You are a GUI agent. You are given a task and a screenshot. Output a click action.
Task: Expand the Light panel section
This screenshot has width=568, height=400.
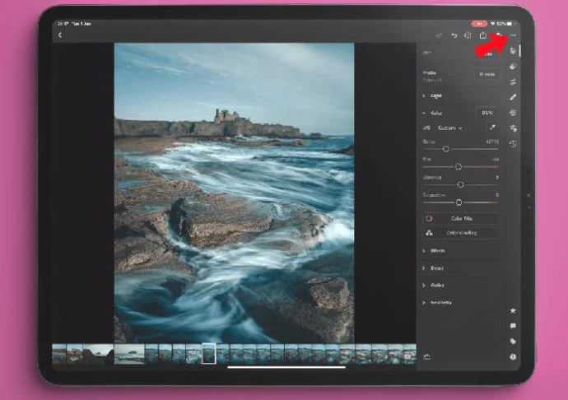coord(436,95)
